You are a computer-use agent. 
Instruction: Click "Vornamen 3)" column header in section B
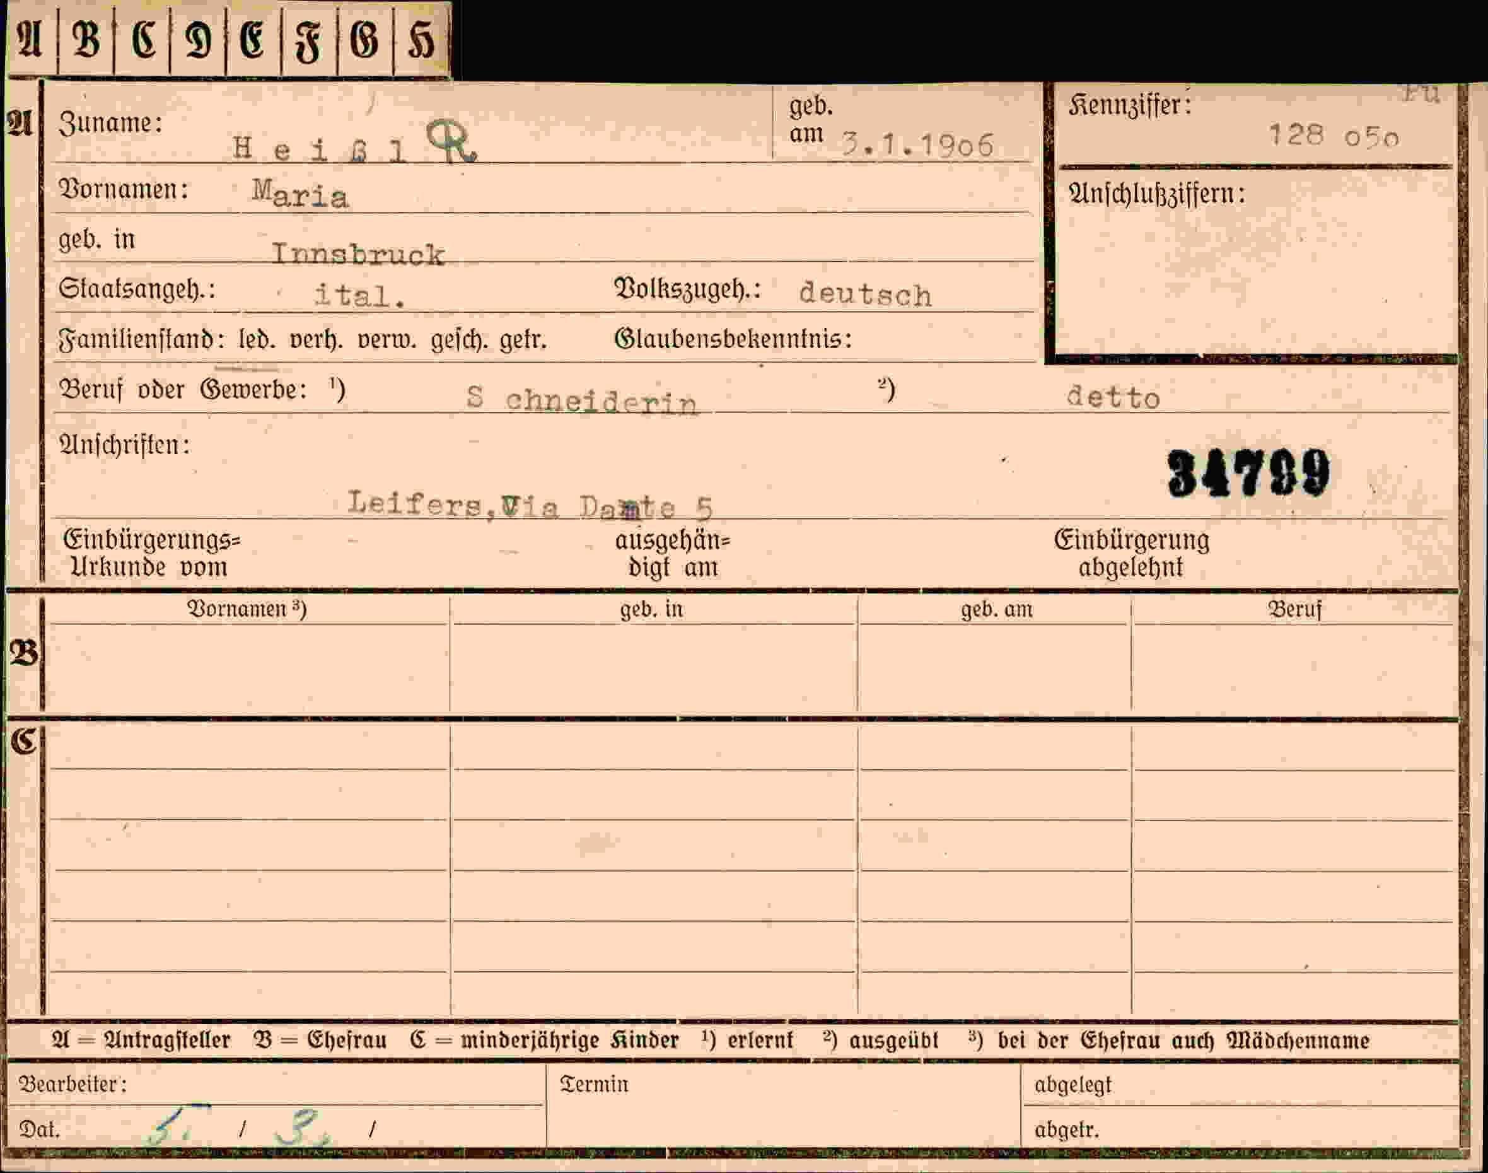click(x=247, y=609)
